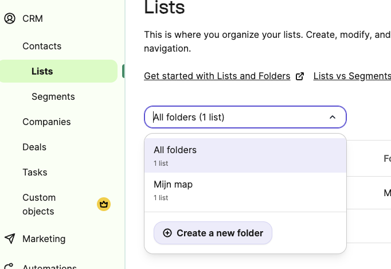
Task: Collapse the folder dropdown using the chevron
Action: (x=333, y=117)
